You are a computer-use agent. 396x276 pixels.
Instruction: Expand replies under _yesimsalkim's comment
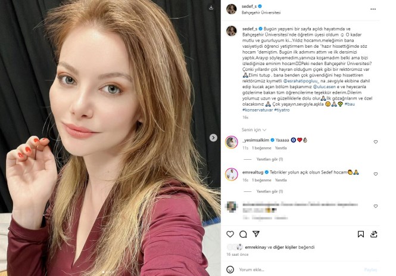(270, 159)
